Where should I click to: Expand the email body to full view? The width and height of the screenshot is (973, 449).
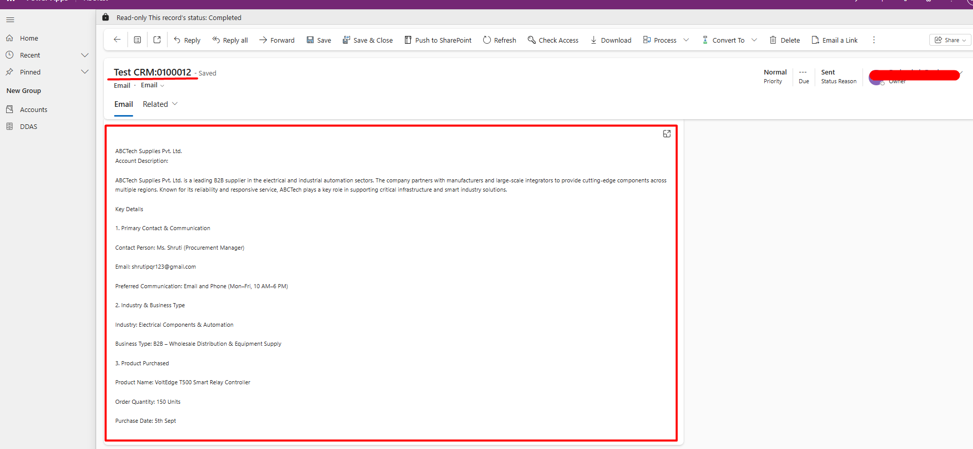pyautogui.click(x=667, y=134)
